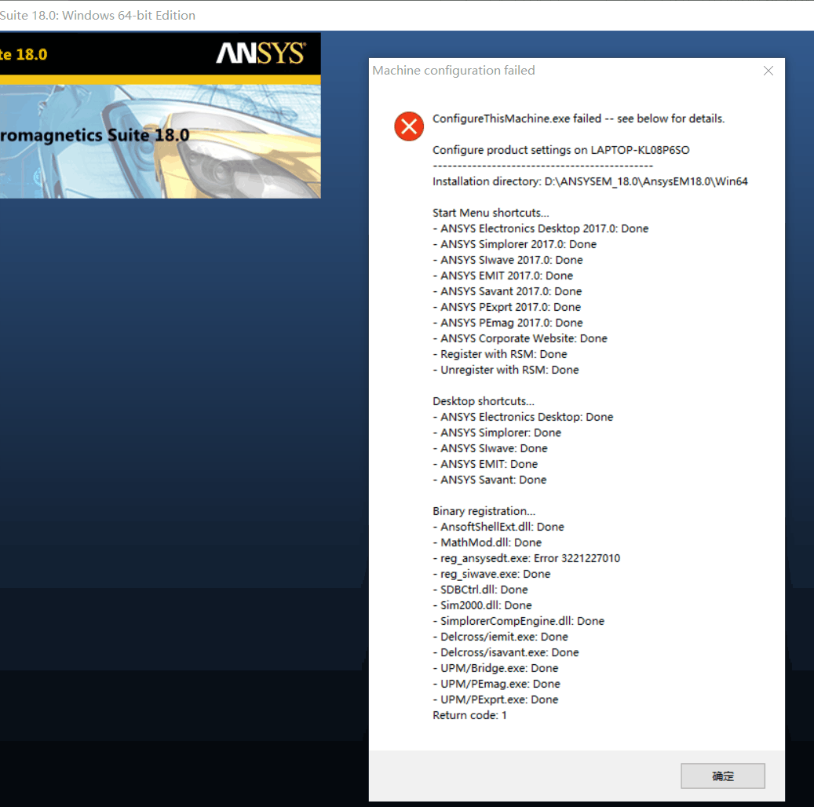Click 'ANSYS EMIT 2017.0: Done' line

tap(503, 276)
